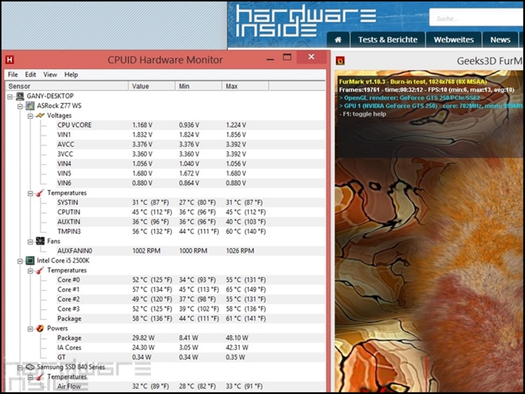Collapse the Powers tree node
This screenshot has width=525, height=394.
pyautogui.click(x=31, y=328)
